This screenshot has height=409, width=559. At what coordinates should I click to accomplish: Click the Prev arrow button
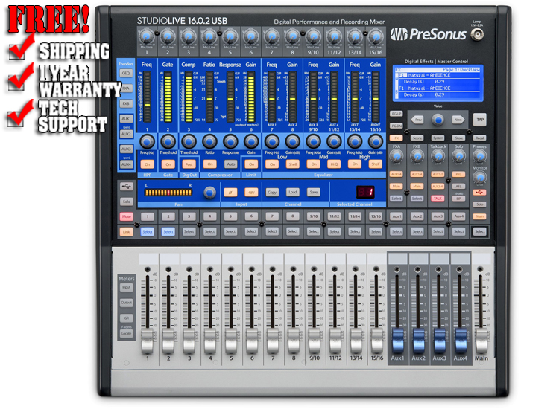pyautogui.click(x=418, y=120)
